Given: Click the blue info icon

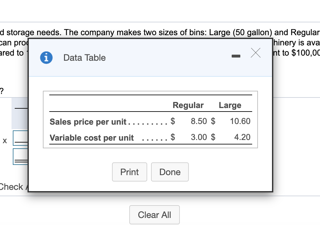Looking at the screenshot, I should click(x=46, y=58).
